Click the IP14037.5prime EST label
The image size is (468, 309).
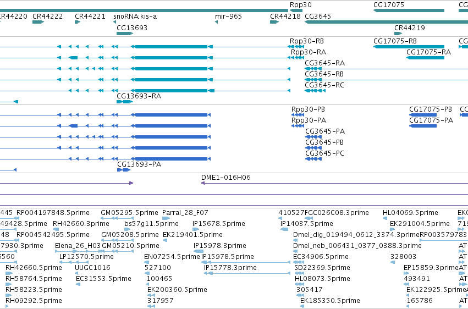pyautogui.click(x=306, y=224)
